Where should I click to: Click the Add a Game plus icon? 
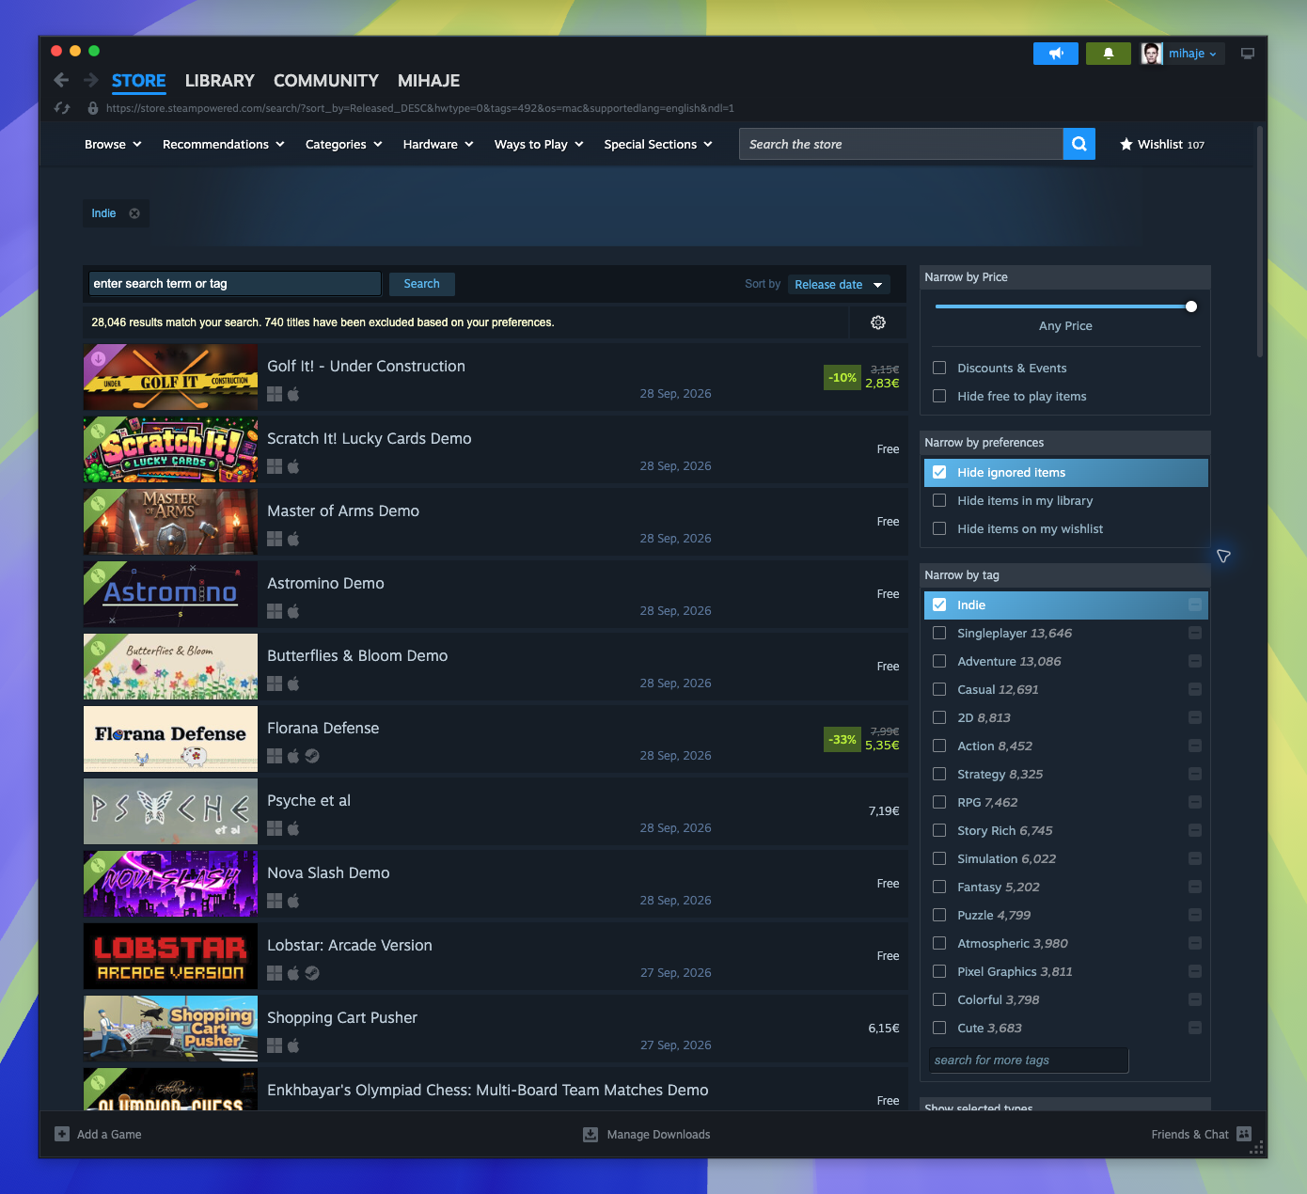(62, 1134)
